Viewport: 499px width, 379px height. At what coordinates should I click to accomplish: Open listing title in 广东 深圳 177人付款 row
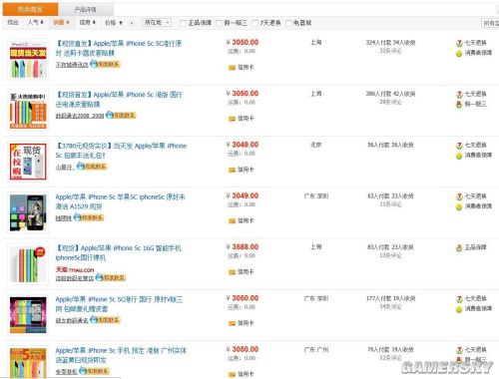coord(119,304)
